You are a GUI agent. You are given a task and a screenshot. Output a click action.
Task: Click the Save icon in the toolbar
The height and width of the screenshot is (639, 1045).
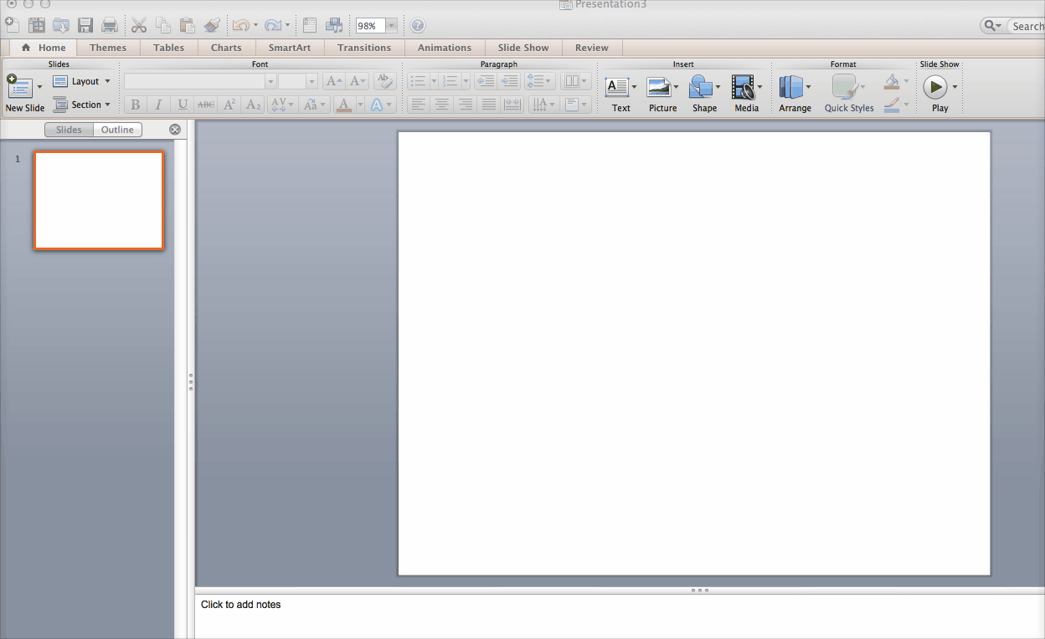85,26
